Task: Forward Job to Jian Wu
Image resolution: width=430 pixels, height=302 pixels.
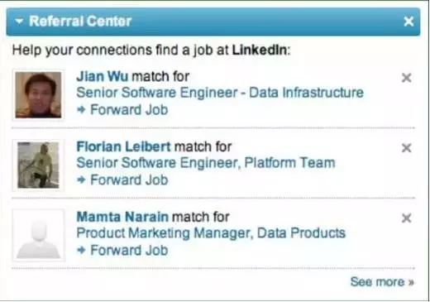Action: coord(129,110)
